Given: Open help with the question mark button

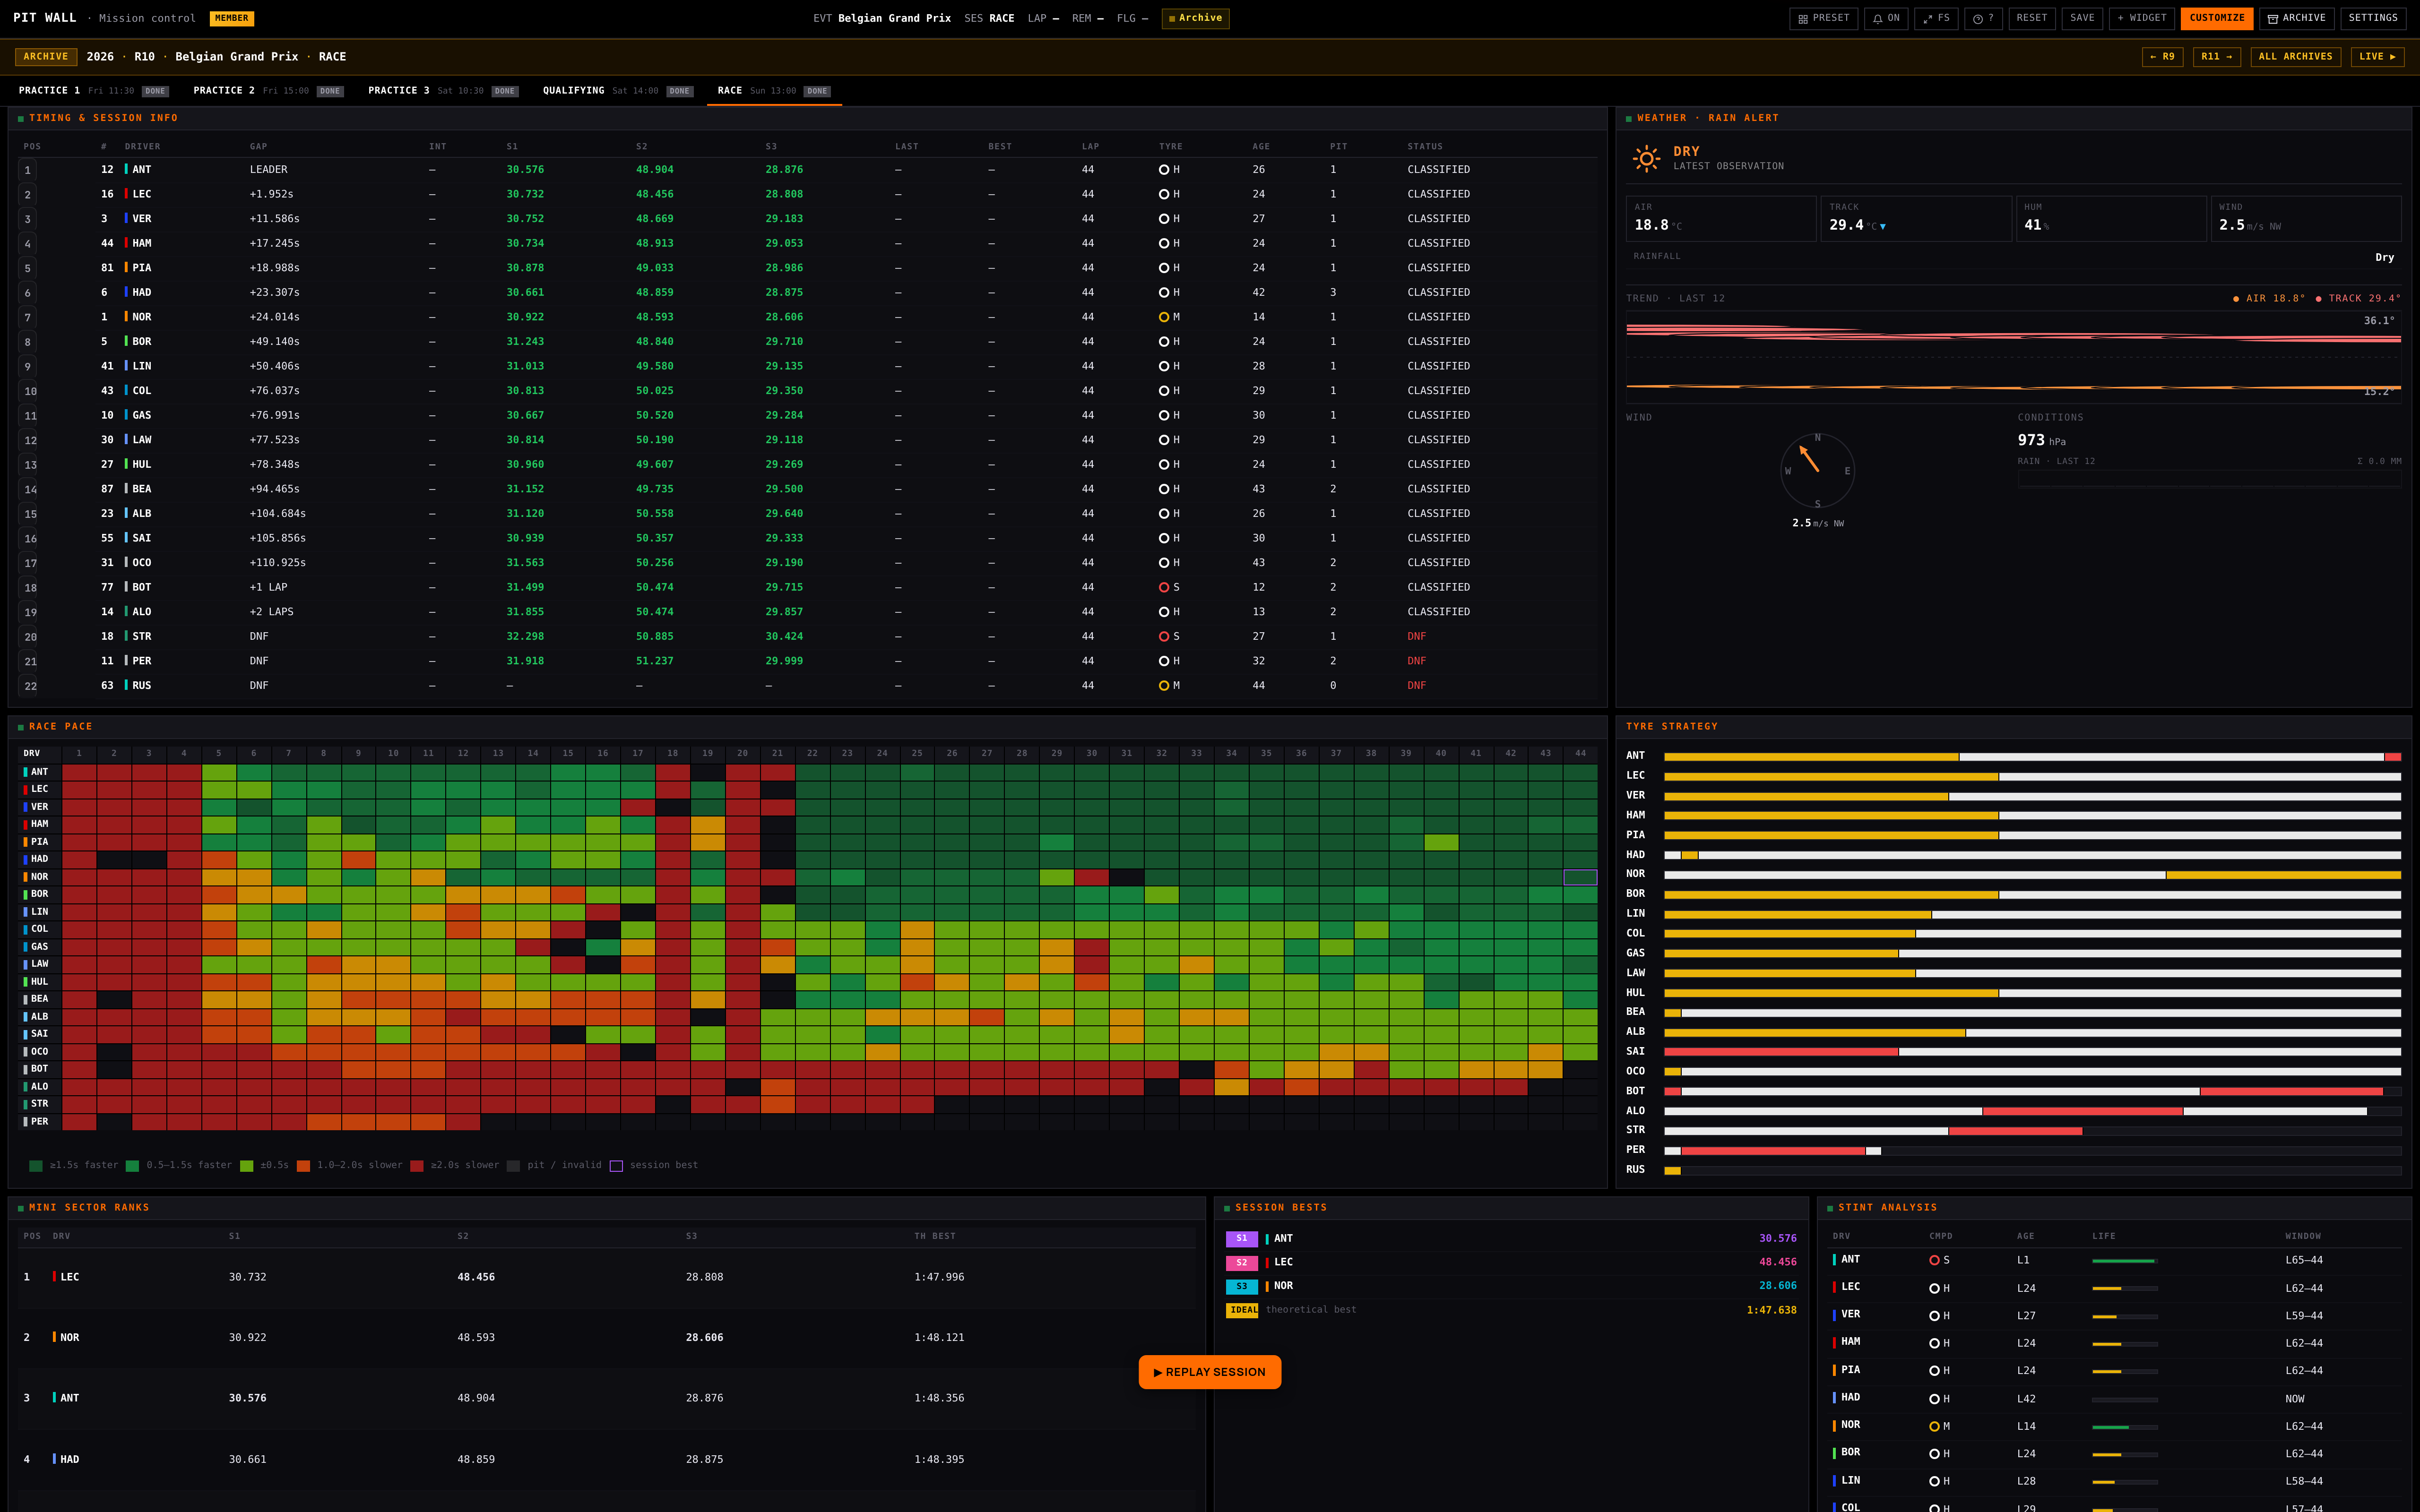Looking at the screenshot, I should point(1983,18).
